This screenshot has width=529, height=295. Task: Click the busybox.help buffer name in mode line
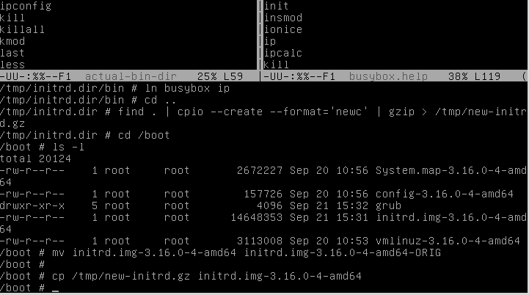pos(388,76)
